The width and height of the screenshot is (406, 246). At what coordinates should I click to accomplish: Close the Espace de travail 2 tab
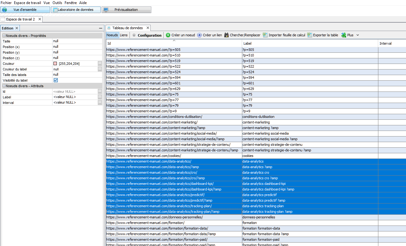[39, 19]
